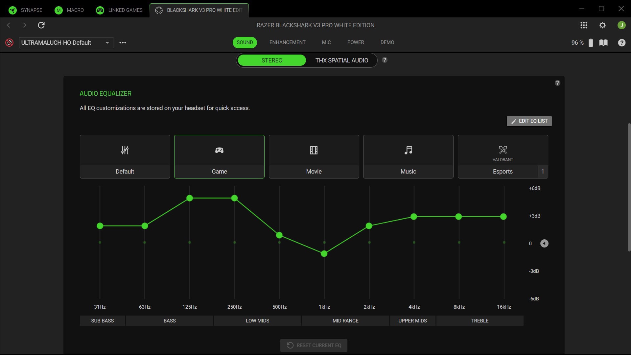Switch audio mode to STEREO

pos(272,60)
